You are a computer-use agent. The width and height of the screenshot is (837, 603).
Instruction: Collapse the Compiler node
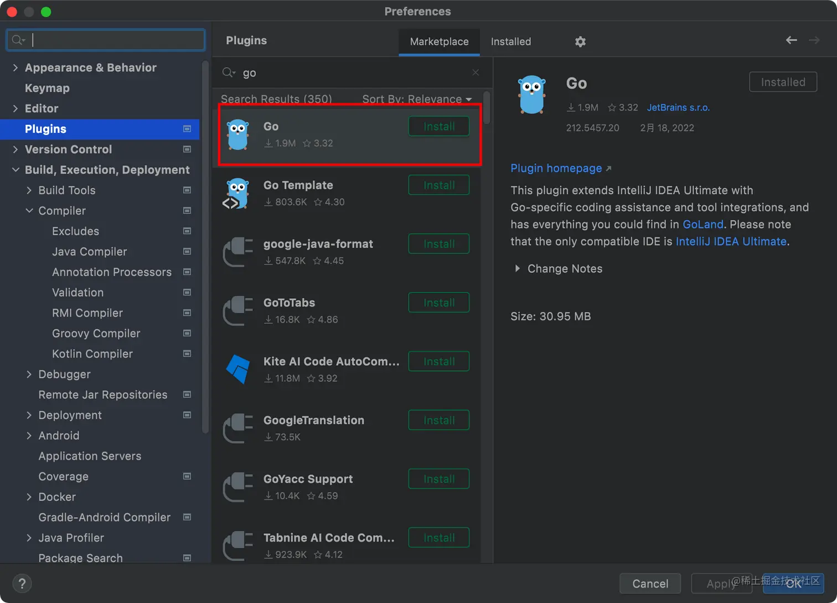29,211
